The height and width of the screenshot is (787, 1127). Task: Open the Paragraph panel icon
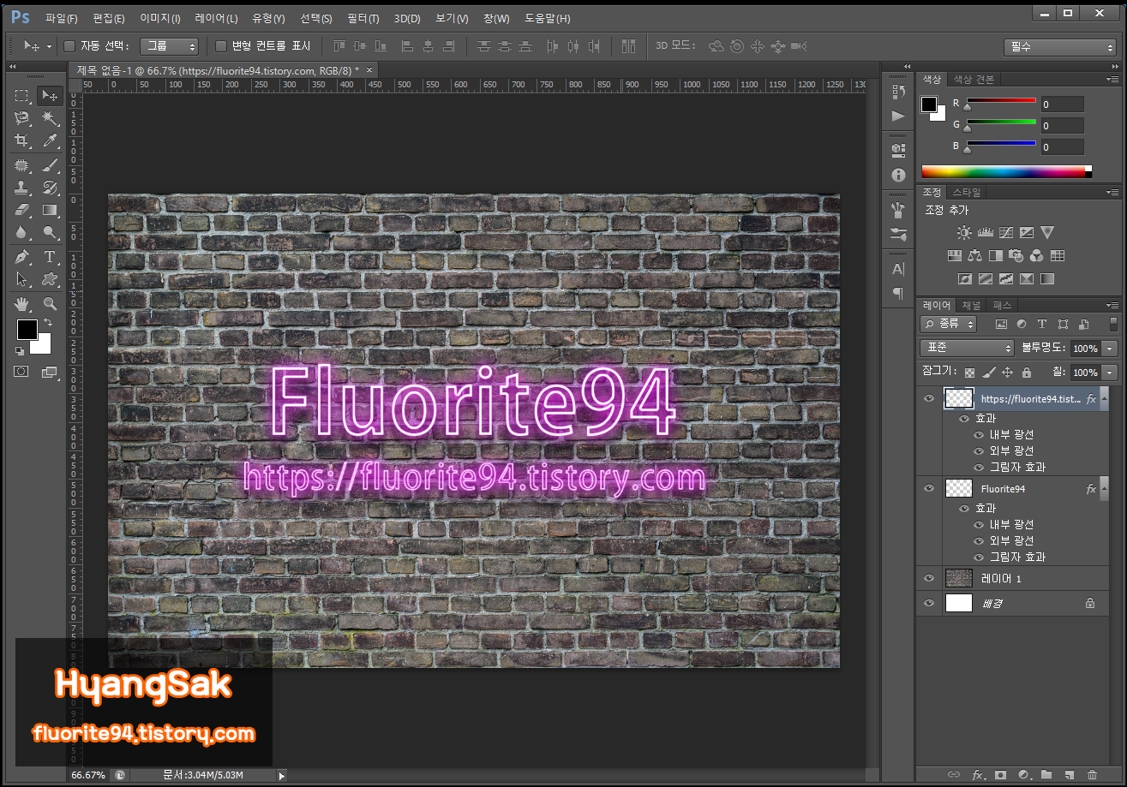(x=898, y=293)
